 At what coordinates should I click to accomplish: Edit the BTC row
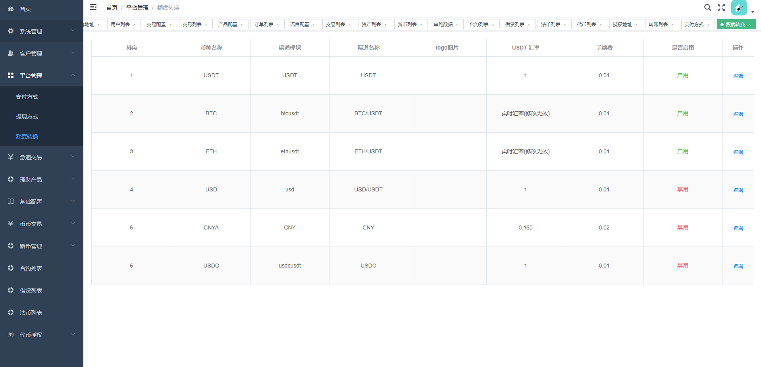pos(738,114)
